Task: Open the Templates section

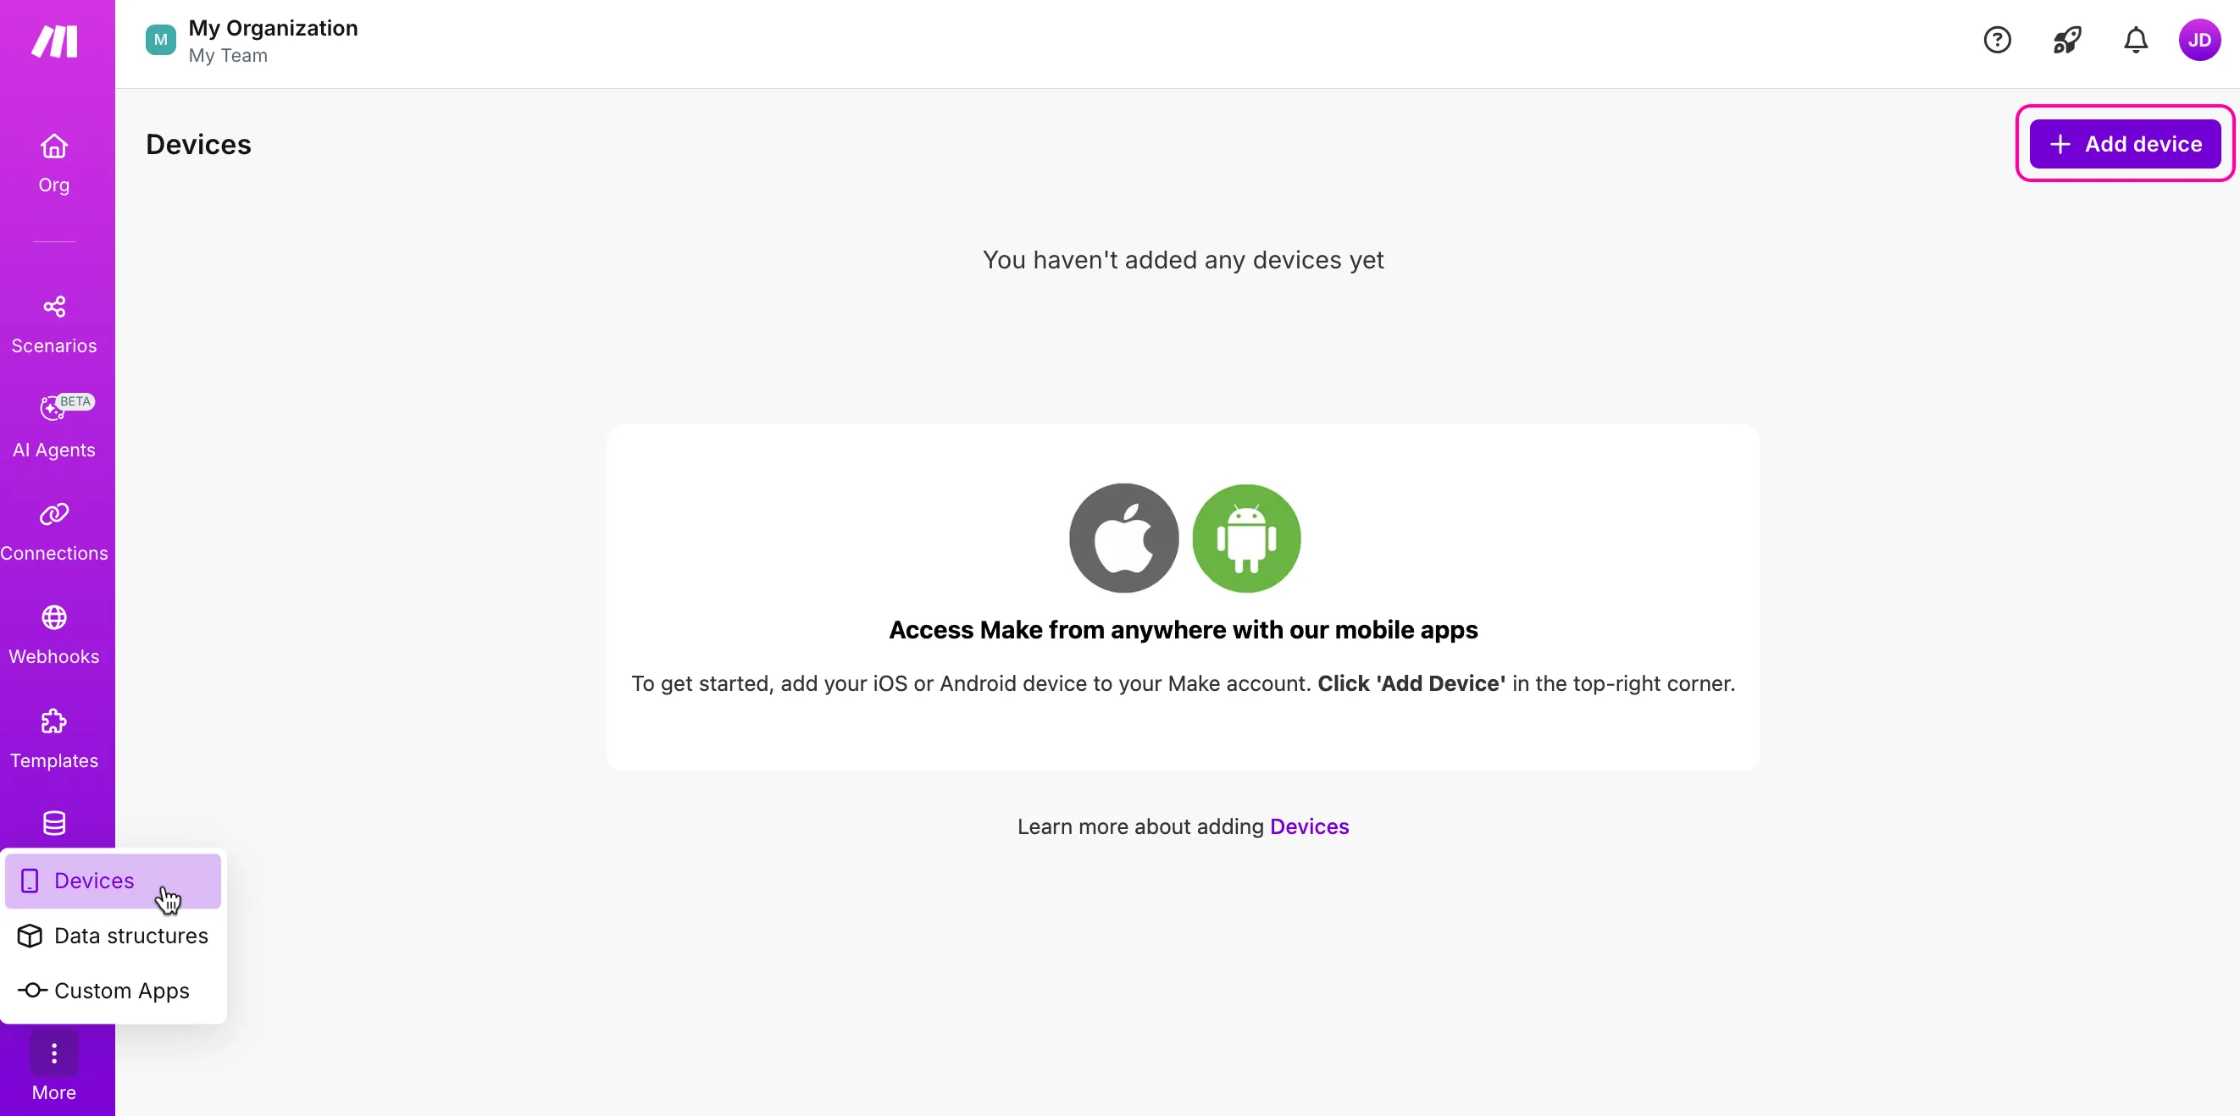Action: click(54, 740)
